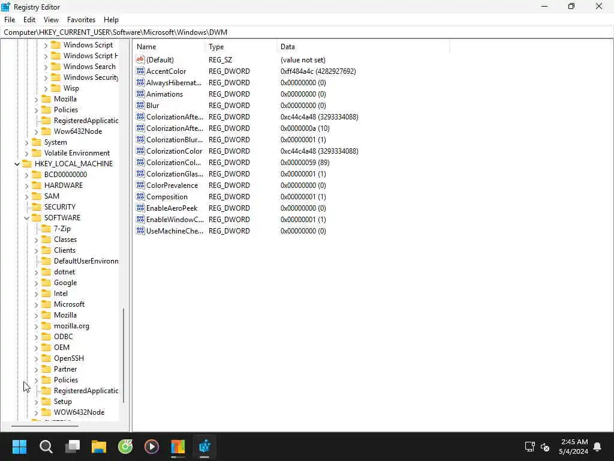Click the ColorizationColor value icon
This screenshot has height=461, width=614.
pos(140,151)
